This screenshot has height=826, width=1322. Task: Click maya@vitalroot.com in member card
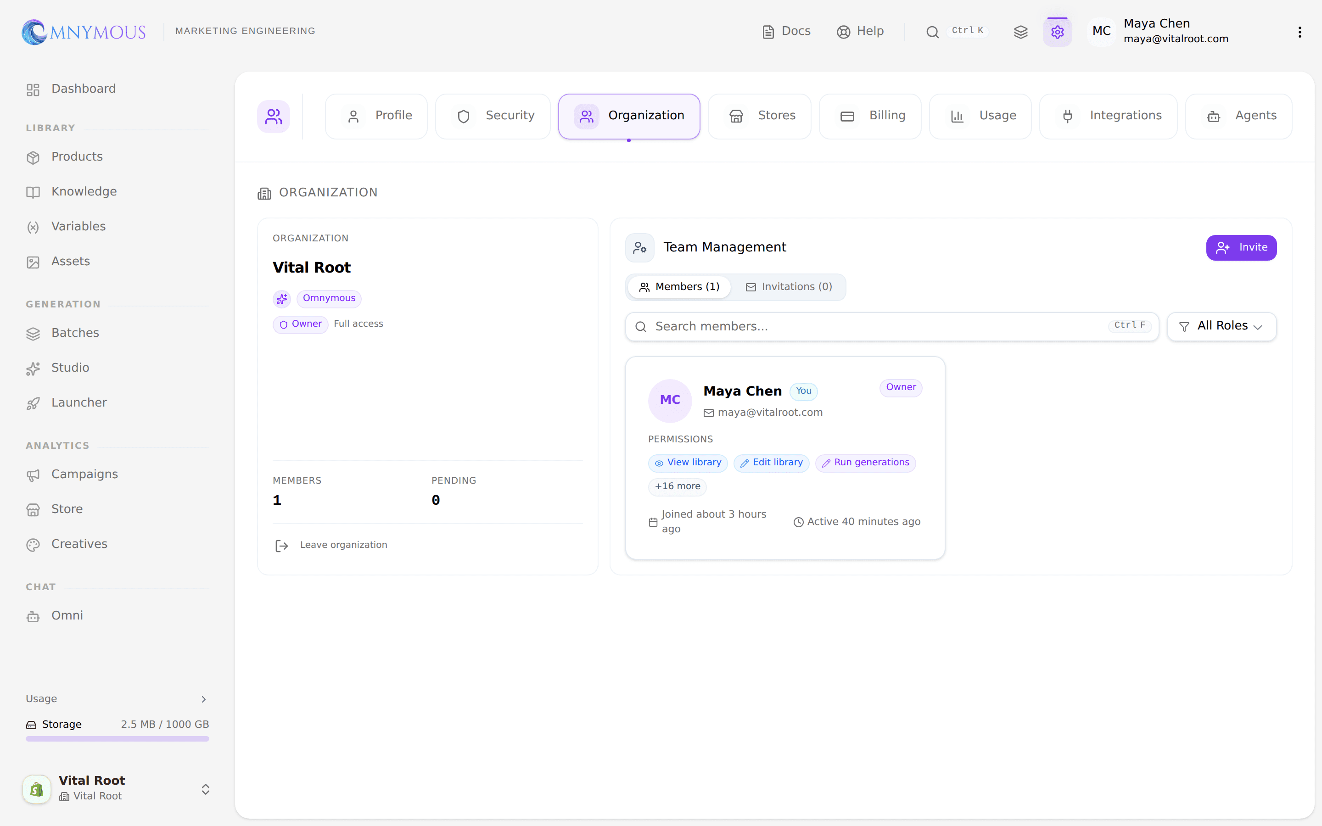(x=770, y=413)
